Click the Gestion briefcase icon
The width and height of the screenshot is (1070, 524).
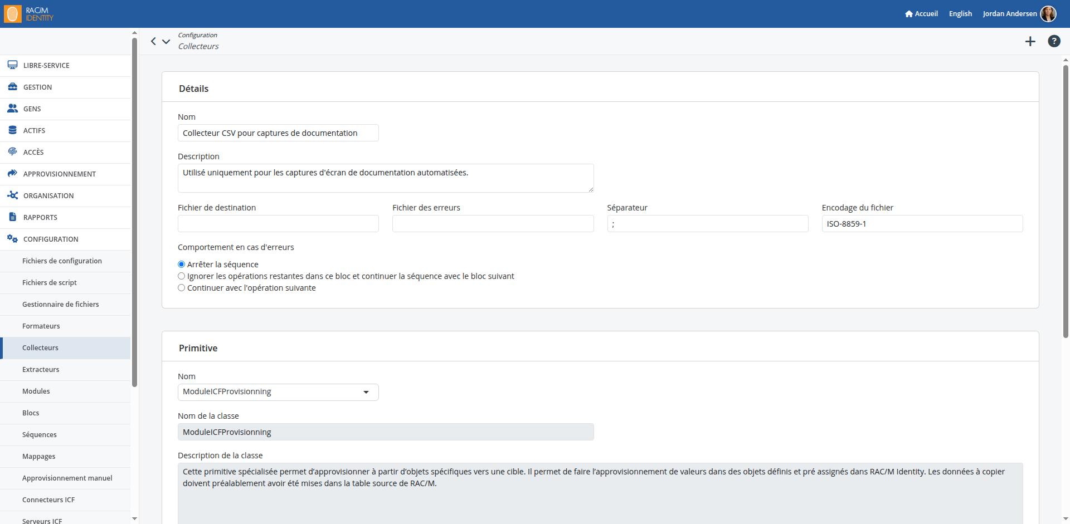click(12, 87)
